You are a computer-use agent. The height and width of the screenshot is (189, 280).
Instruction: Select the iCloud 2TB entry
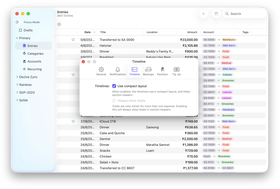pos(161,121)
